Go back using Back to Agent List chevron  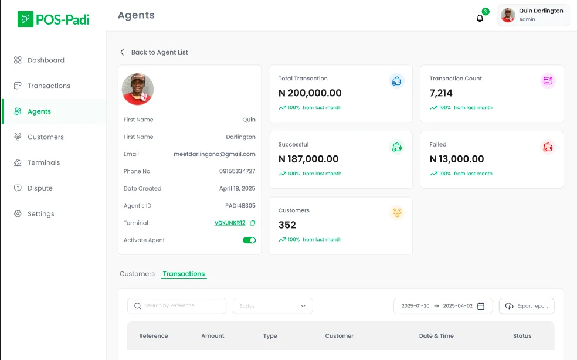click(x=123, y=52)
